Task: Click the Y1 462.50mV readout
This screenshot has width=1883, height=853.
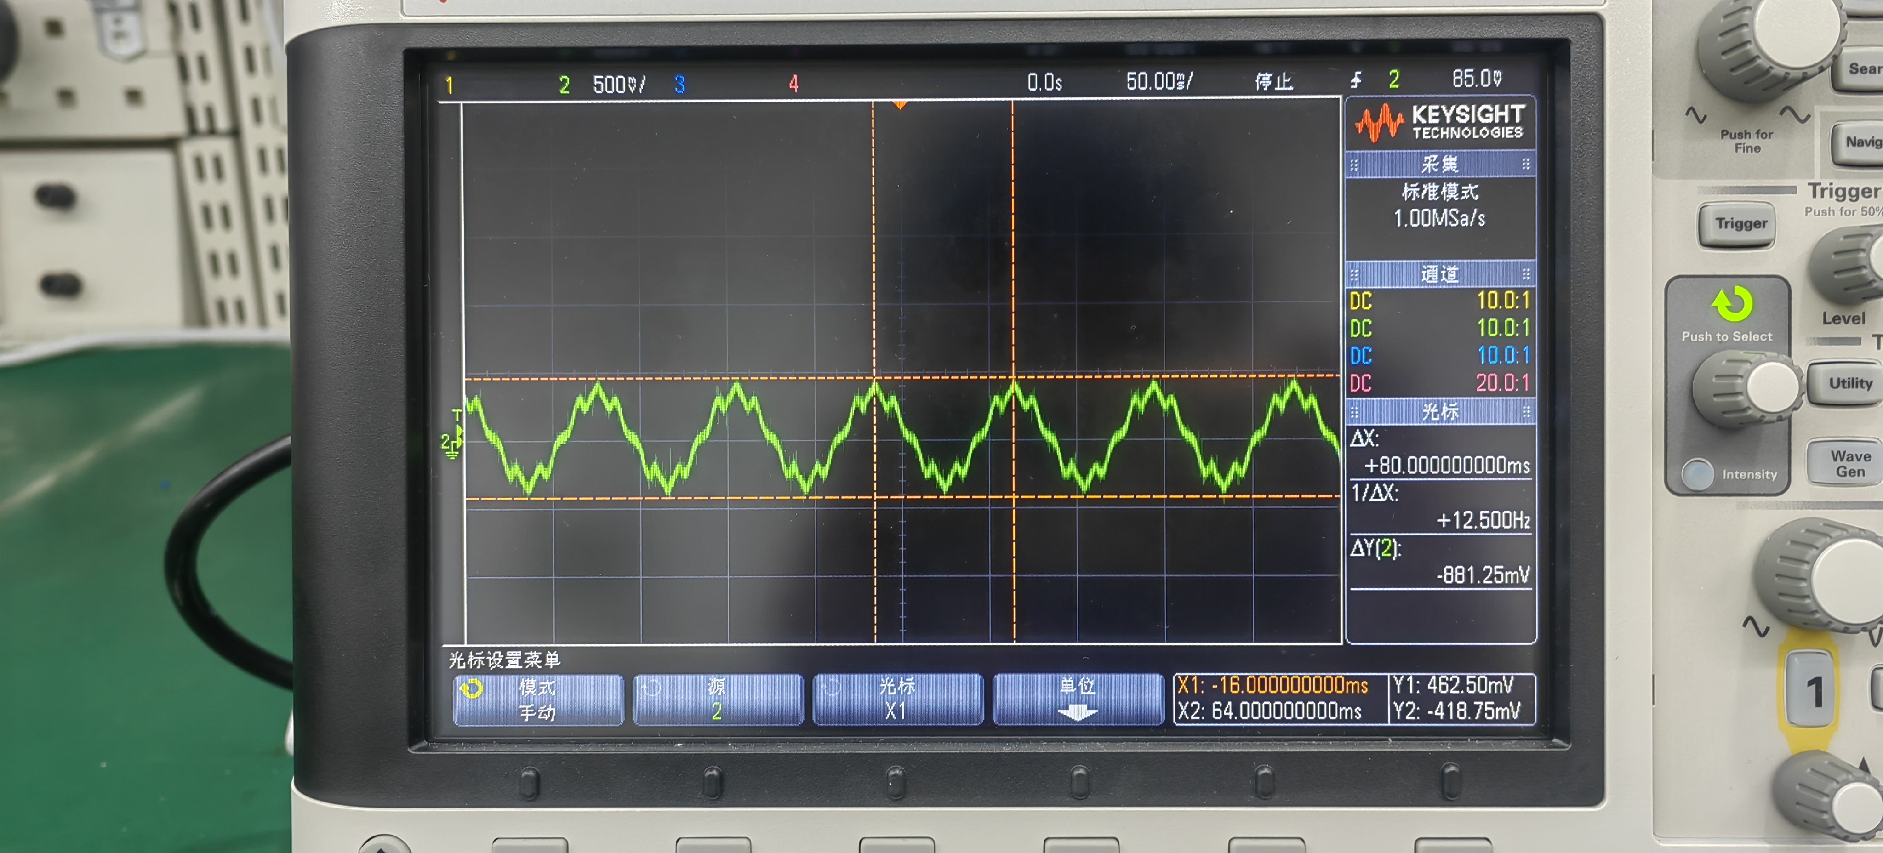Action: point(1453,686)
